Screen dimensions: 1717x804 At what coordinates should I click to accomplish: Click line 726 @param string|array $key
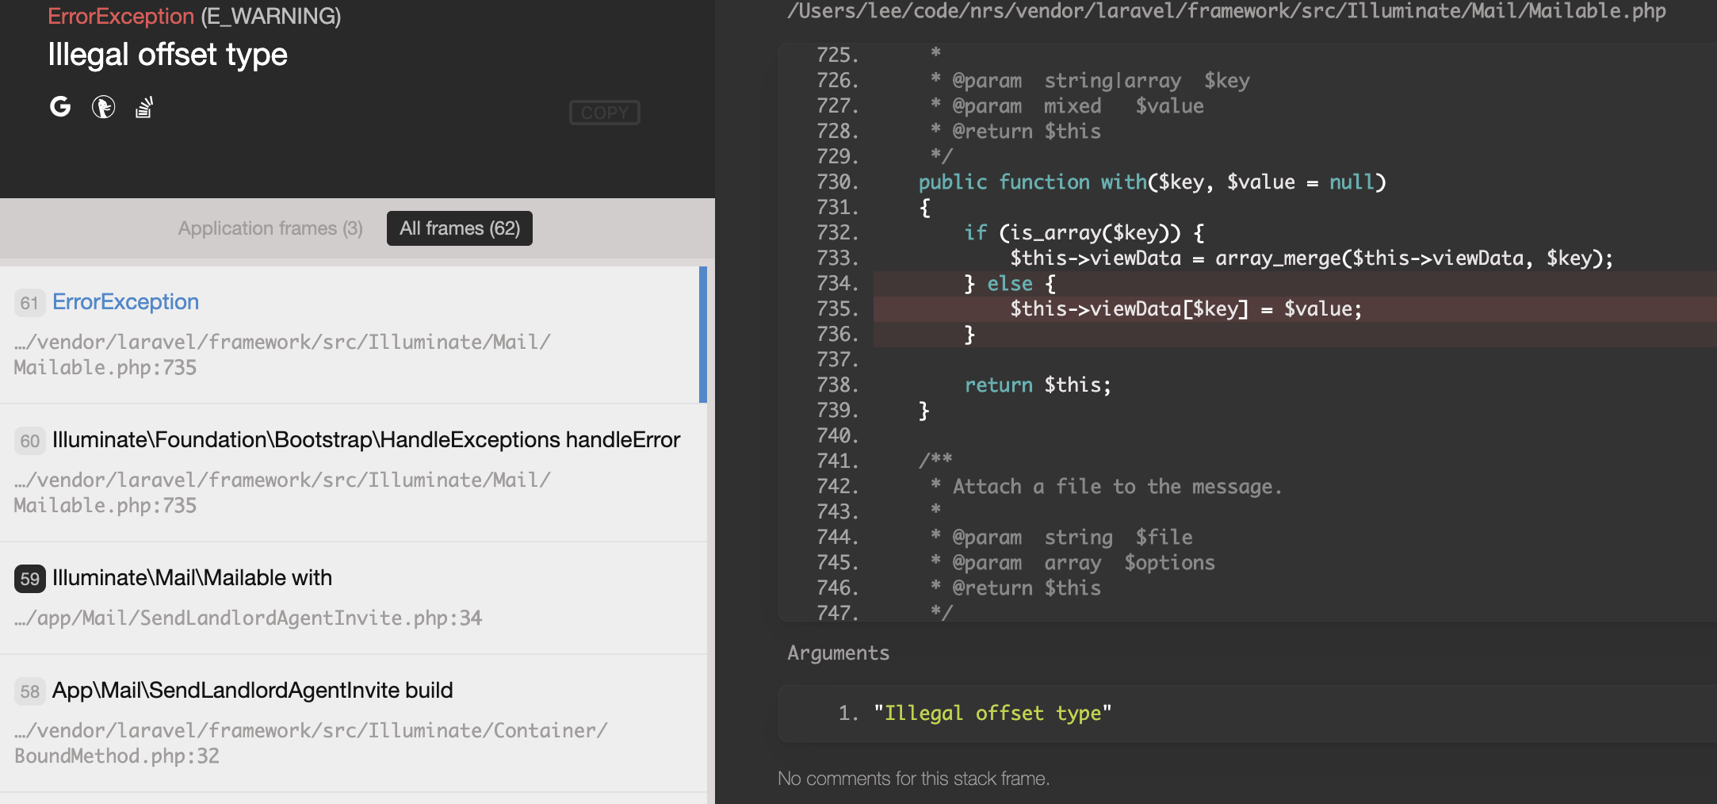[x=1090, y=81]
